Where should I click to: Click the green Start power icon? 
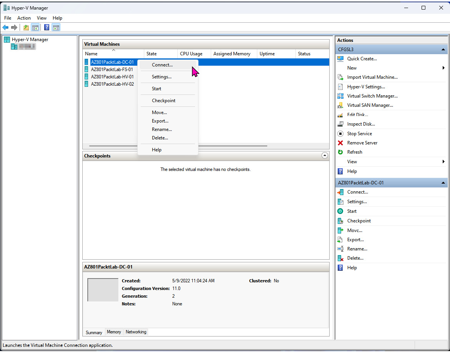340,211
